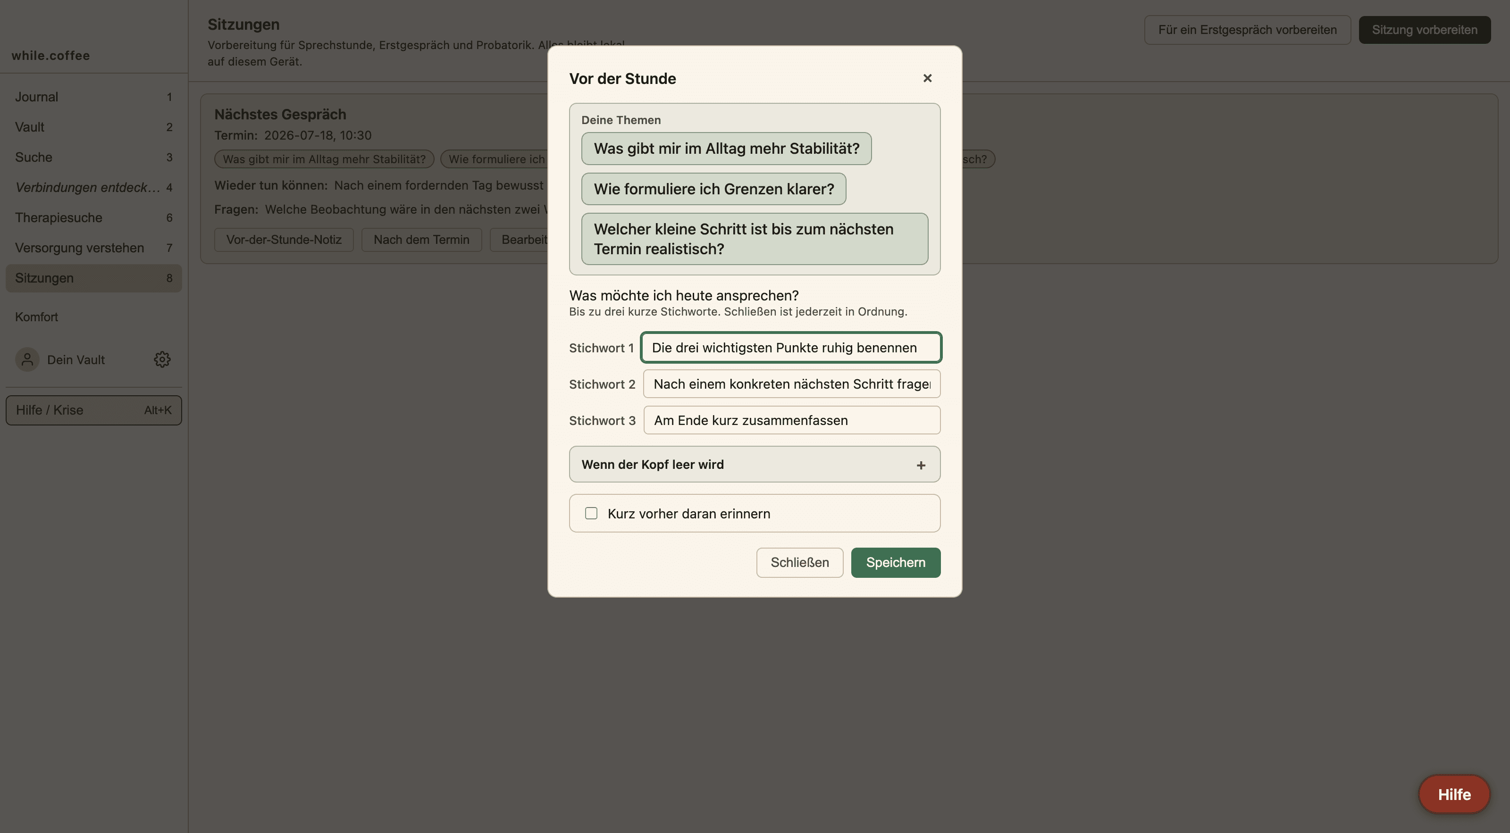Enable Kurz vorher daran erinnern checkbox

[591, 513]
